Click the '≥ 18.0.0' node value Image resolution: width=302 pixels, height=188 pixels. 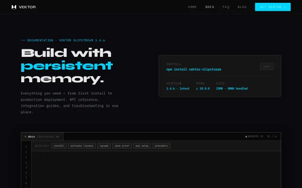click(203, 88)
